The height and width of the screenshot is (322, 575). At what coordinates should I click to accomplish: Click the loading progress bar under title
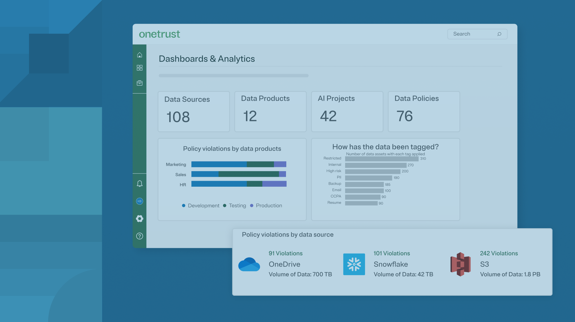[x=234, y=76]
